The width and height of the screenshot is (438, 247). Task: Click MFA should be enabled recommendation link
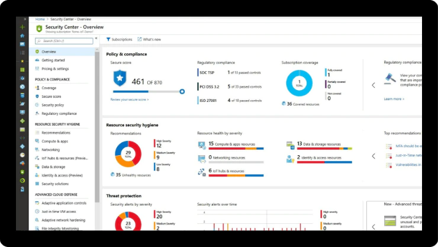pyautogui.click(x=408, y=146)
